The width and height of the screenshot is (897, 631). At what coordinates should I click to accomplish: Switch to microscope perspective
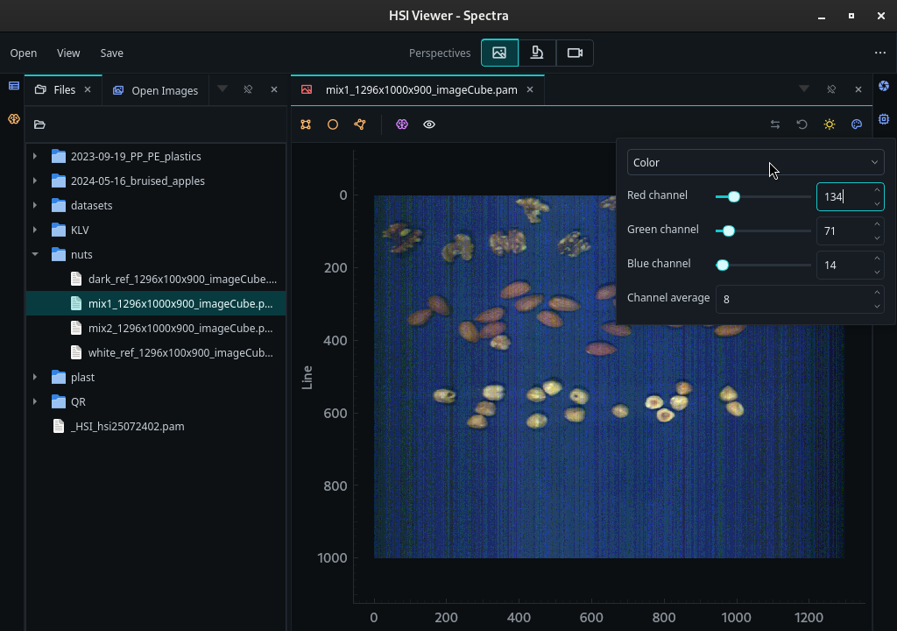click(x=537, y=53)
